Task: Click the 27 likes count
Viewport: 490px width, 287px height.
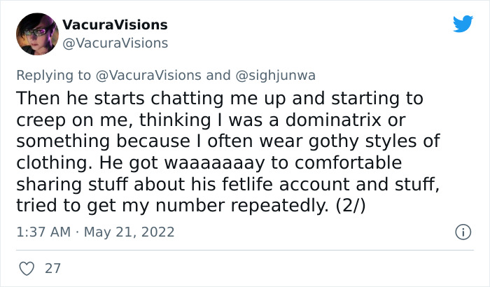Action: tap(52, 268)
